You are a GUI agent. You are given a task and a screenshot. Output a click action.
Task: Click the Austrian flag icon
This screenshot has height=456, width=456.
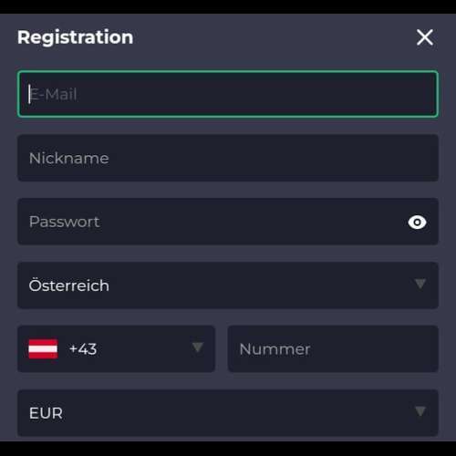43,349
